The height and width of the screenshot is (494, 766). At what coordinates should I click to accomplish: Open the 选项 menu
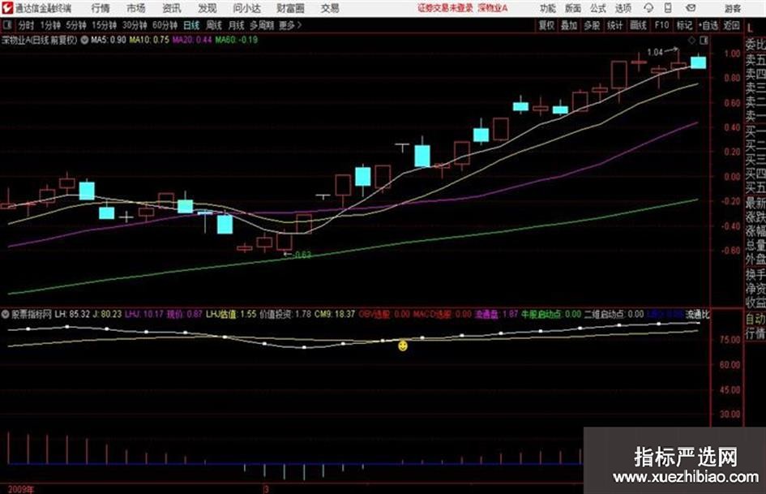click(623, 8)
